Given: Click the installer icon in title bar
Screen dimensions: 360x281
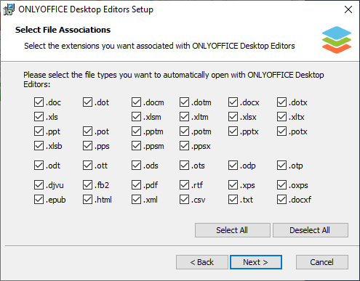Looking at the screenshot, I should coord(9,9).
